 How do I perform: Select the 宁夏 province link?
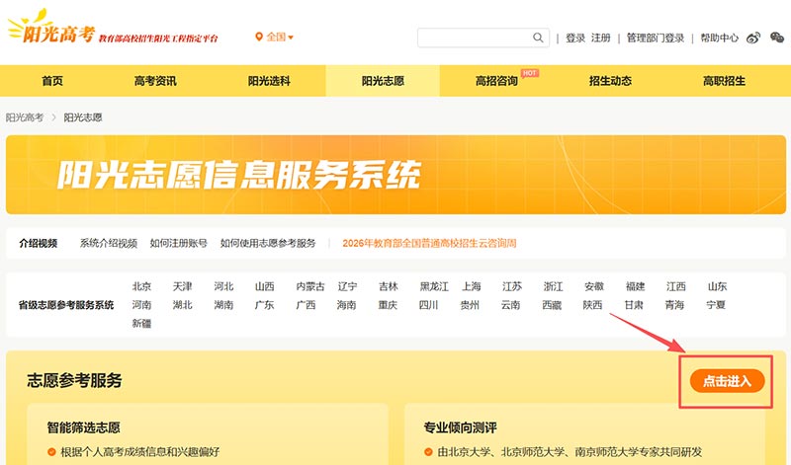(716, 305)
